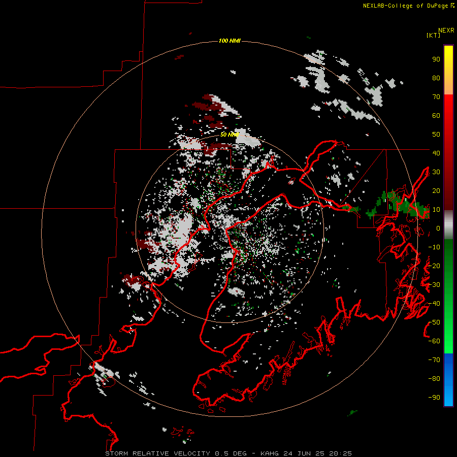Click the positive 50 knot scale label
The image size is (457, 457).
[436, 135]
